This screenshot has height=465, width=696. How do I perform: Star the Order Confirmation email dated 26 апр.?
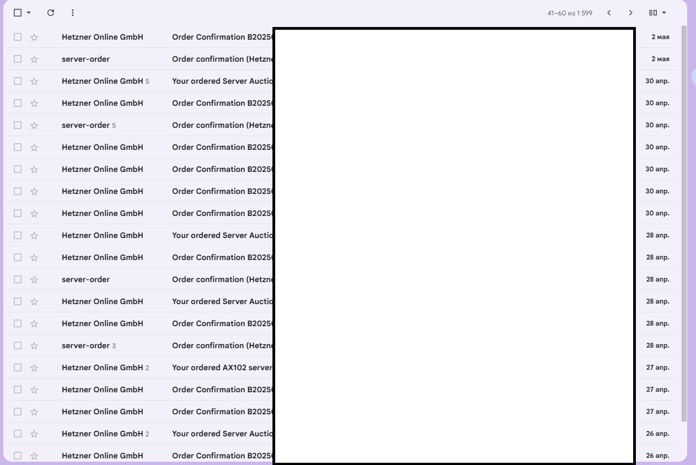click(34, 456)
